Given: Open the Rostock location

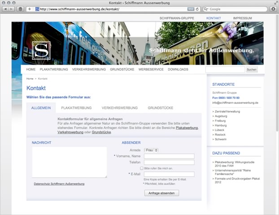Looking at the screenshot, I should [x=220, y=135].
